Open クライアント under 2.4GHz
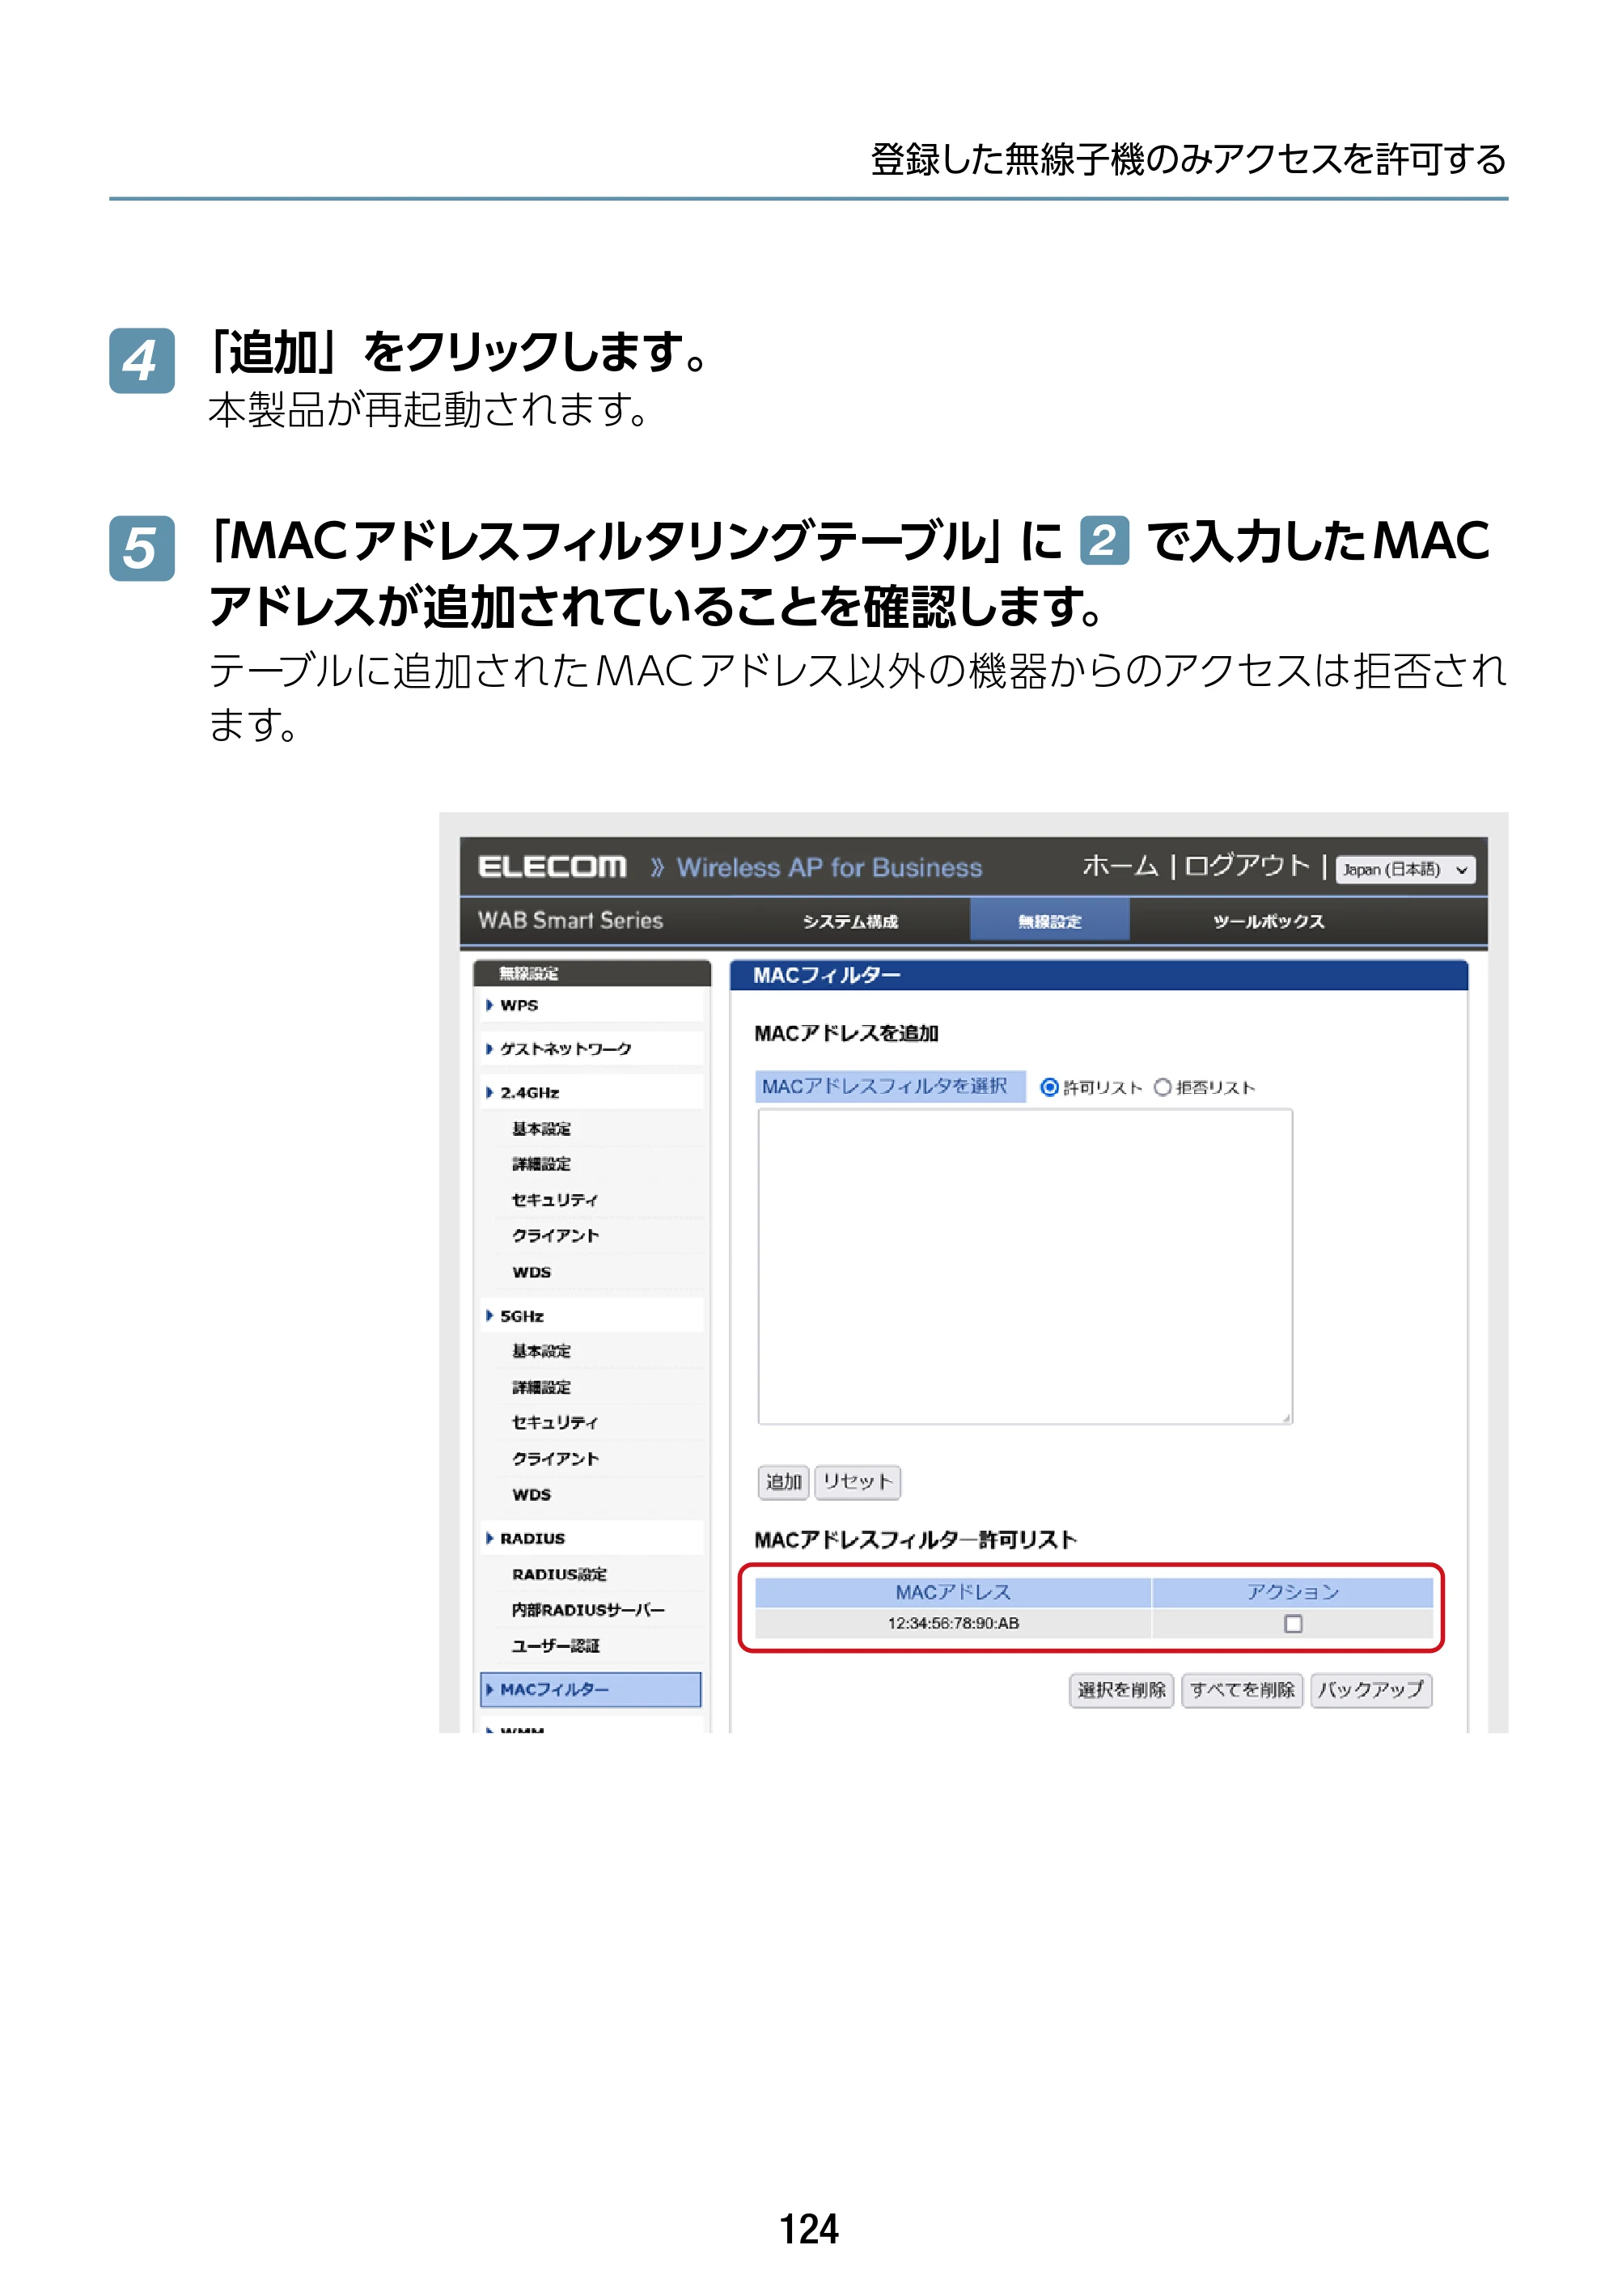 click(555, 1236)
